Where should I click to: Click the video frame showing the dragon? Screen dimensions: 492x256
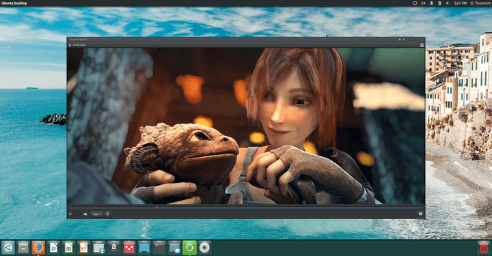(x=246, y=126)
